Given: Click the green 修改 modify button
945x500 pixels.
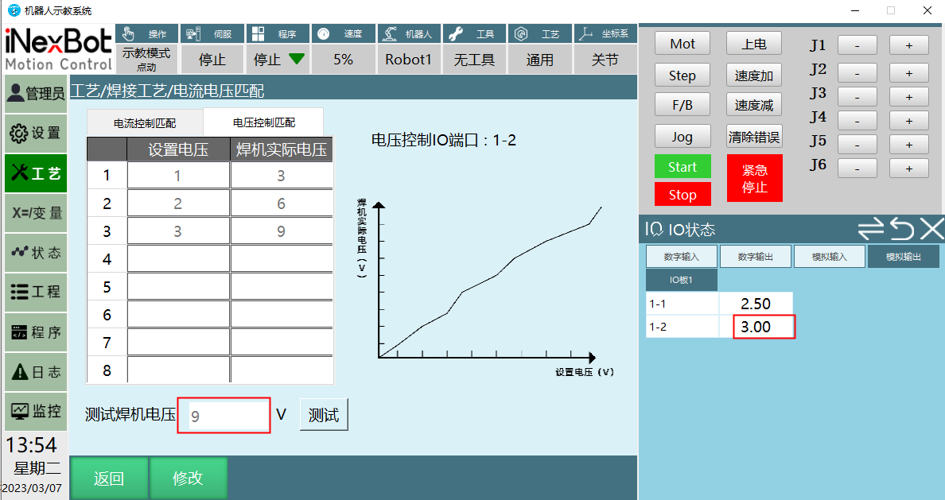Looking at the screenshot, I should 189,478.
